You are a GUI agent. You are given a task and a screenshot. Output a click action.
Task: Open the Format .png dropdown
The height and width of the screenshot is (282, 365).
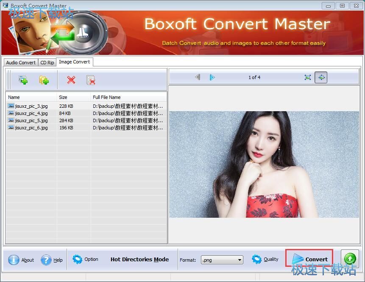(222, 260)
